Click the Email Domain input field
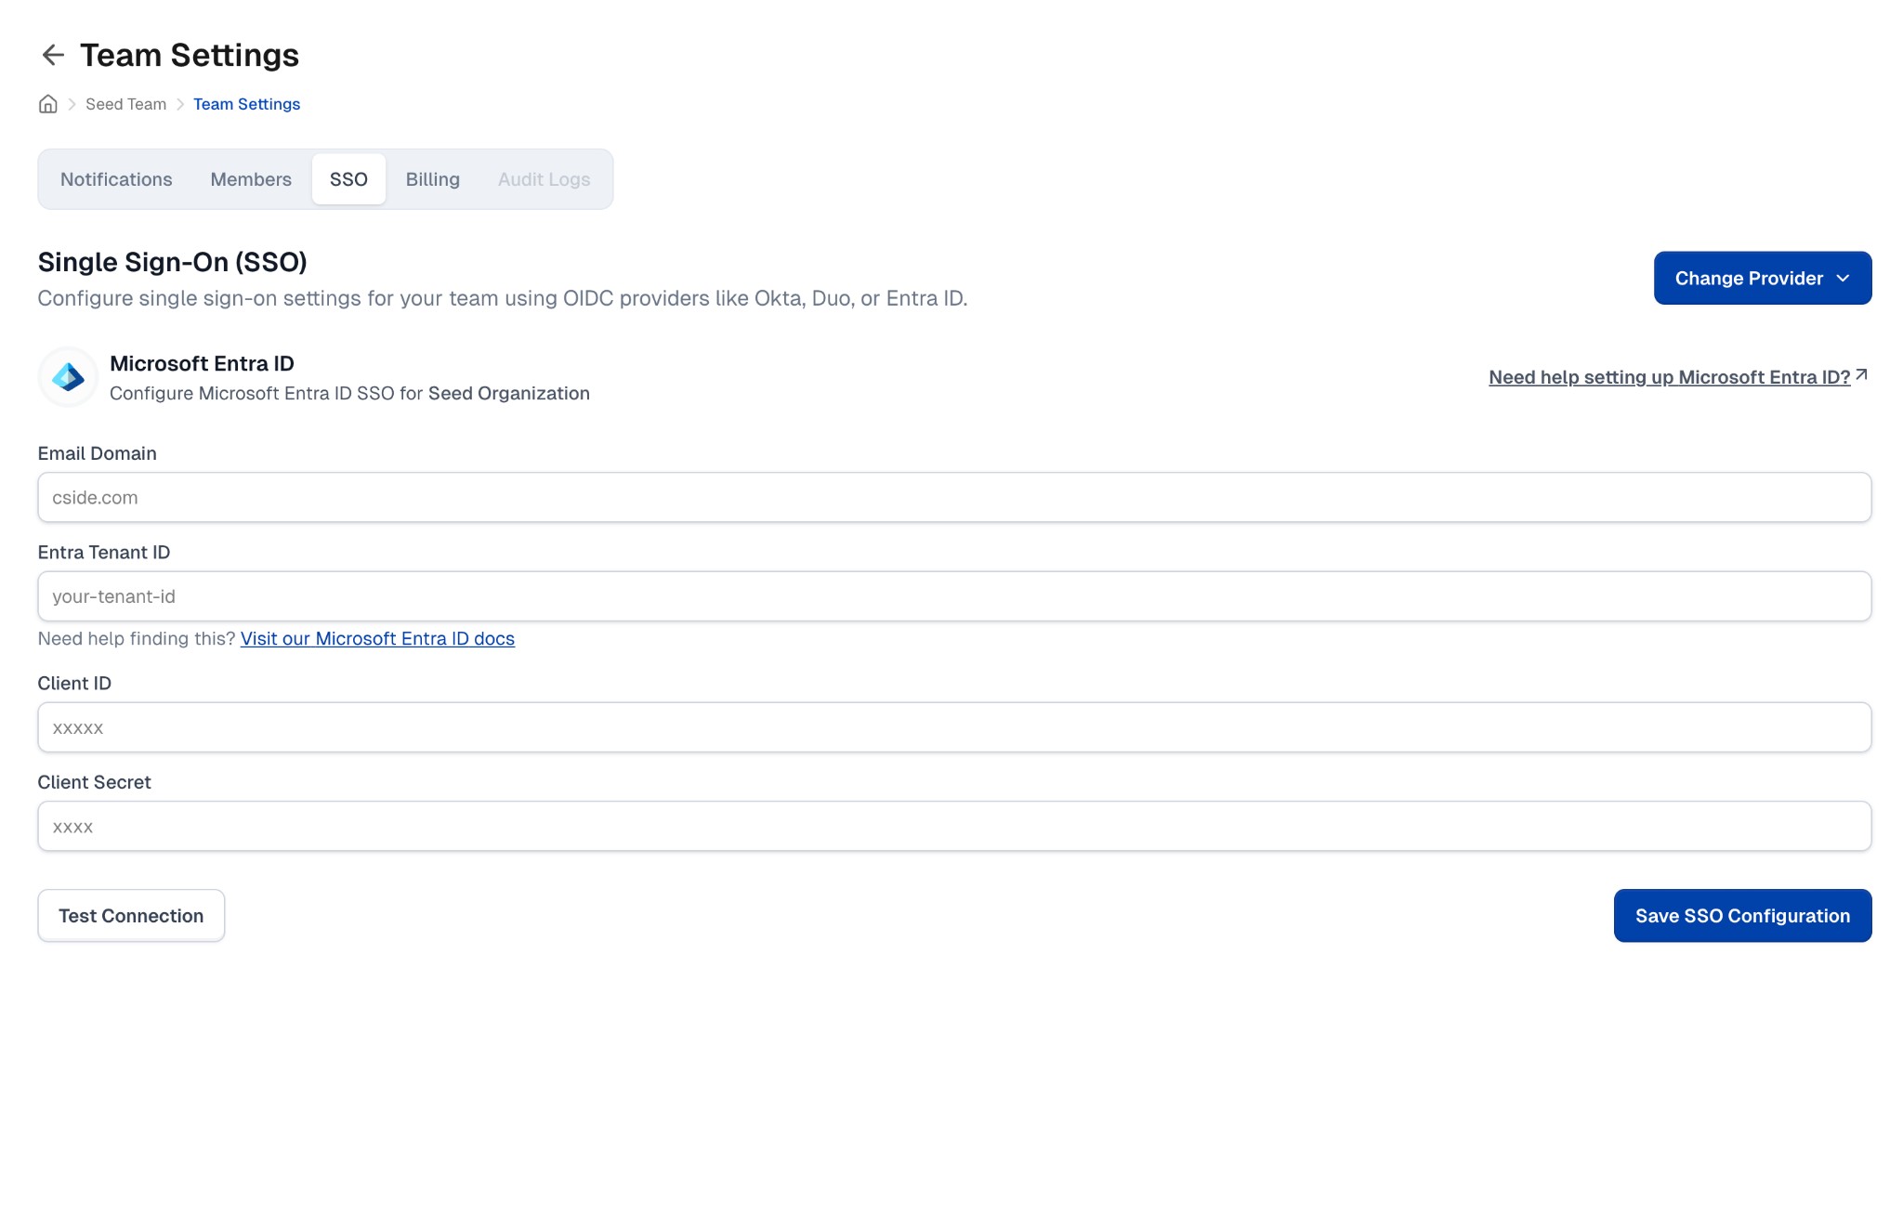 tap(954, 497)
